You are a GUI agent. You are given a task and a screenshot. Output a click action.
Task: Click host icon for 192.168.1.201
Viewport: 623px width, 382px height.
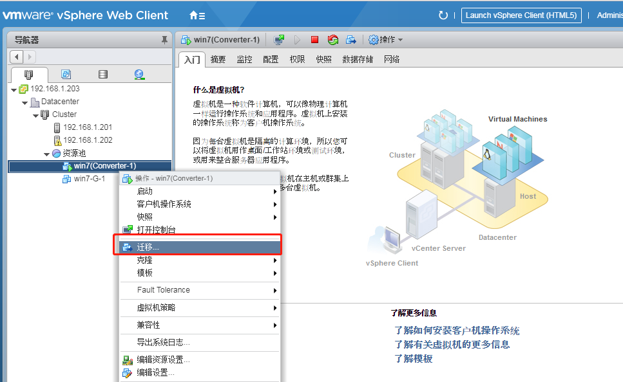point(57,127)
